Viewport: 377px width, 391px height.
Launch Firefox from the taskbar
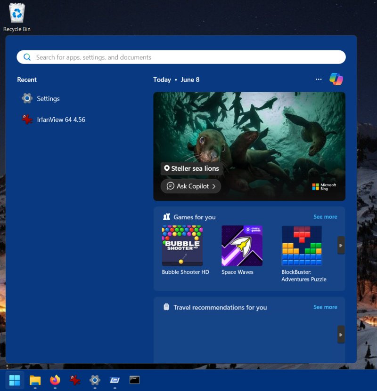[55, 380]
